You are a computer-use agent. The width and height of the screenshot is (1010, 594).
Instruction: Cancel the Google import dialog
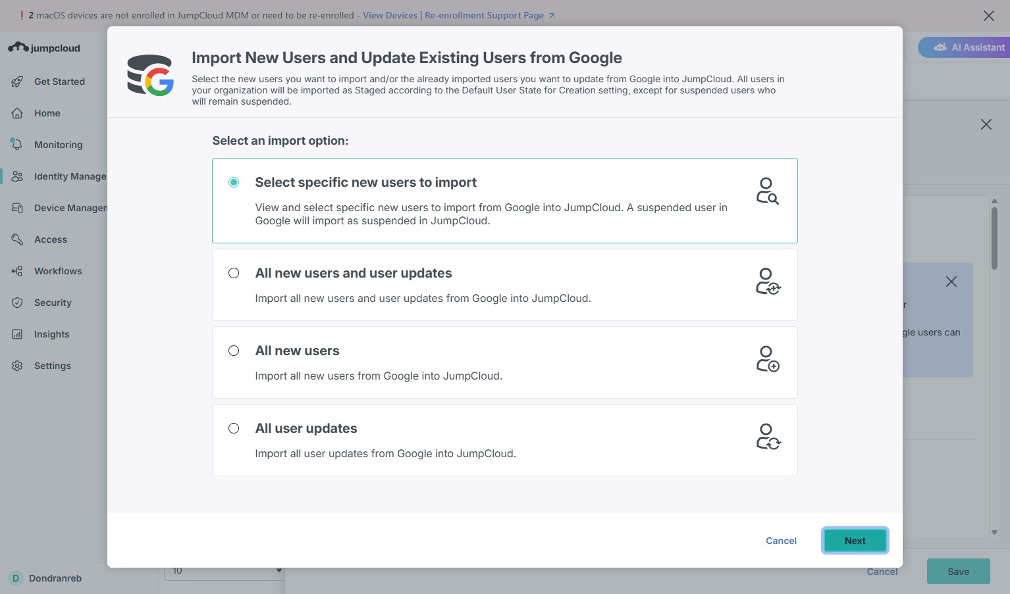pyautogui.click(x=781, y=541)
